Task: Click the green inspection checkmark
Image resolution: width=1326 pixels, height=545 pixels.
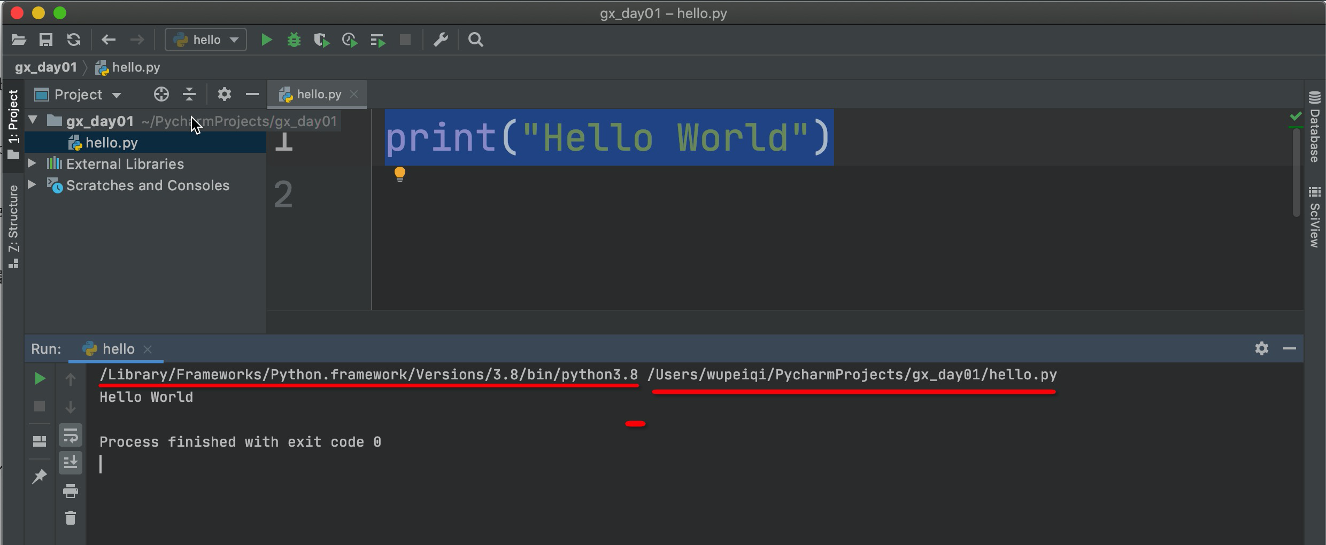Action: pos(1296,116)
